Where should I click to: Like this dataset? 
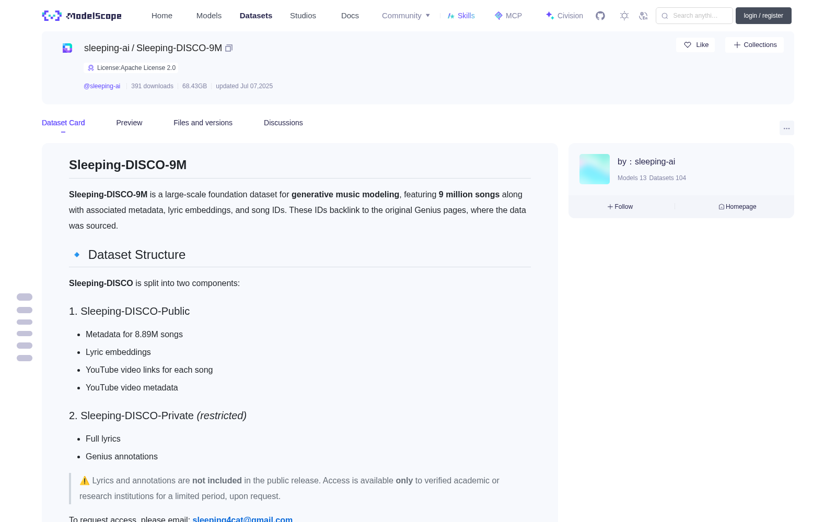(x=695, y=45)
